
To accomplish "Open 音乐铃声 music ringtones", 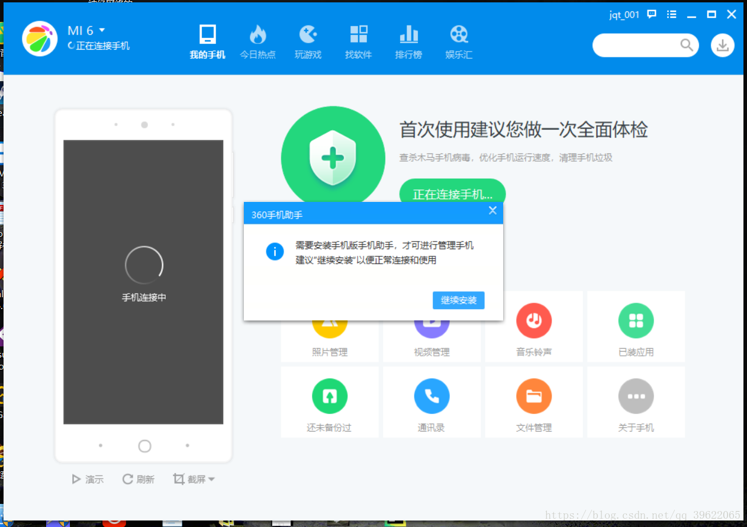I will pos(534,326).
